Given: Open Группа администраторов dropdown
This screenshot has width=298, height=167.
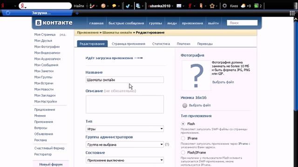Looking at the screenshot, I should 125,144.
